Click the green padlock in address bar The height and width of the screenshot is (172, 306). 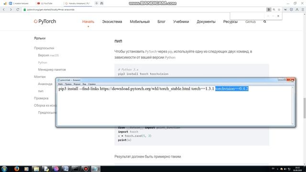point(25,10)
